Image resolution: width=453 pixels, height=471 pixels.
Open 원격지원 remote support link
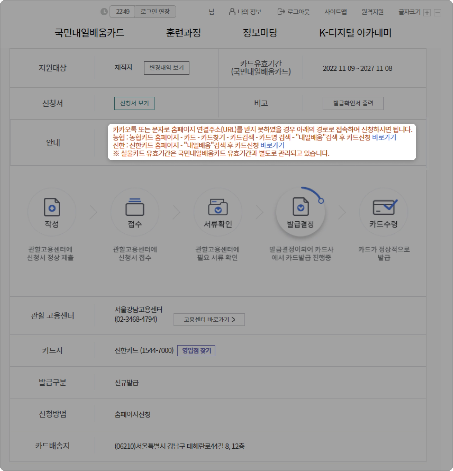[372, 12]
